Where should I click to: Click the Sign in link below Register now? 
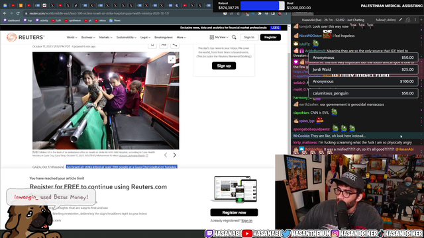coord(246,221)
